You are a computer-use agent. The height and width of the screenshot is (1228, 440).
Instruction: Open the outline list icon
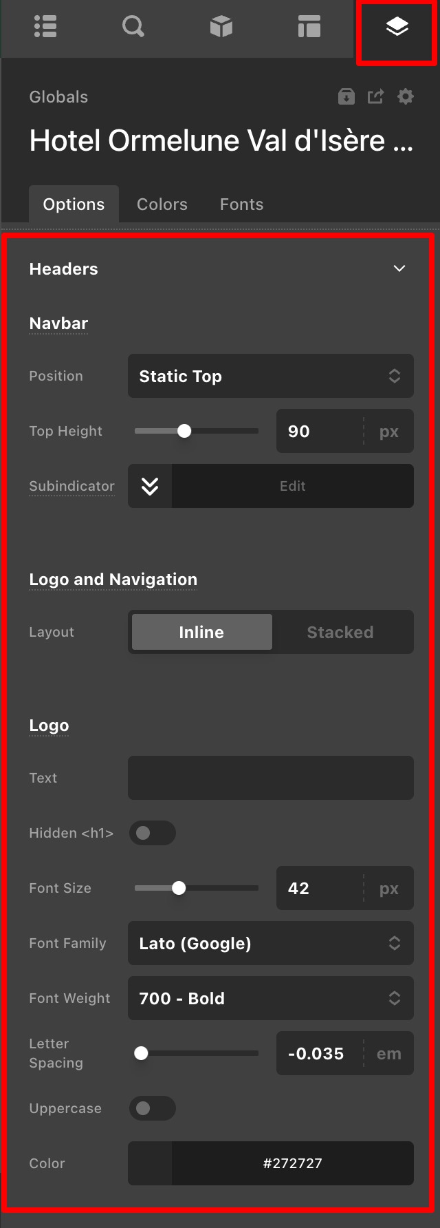pyautogui.click(x=45, y=28)
